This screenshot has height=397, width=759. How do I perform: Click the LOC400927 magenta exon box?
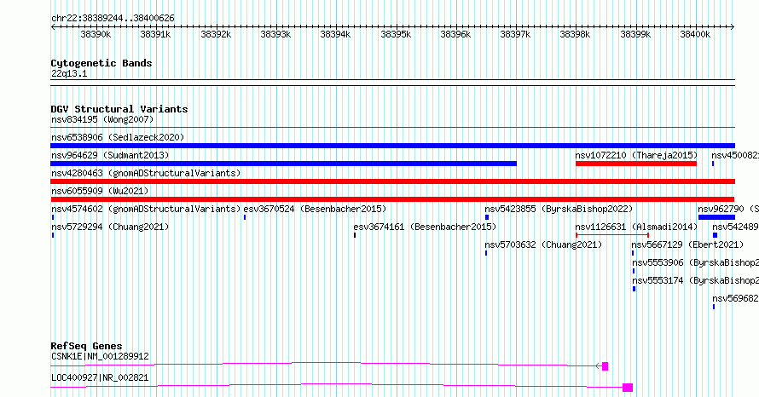(628, 388)
